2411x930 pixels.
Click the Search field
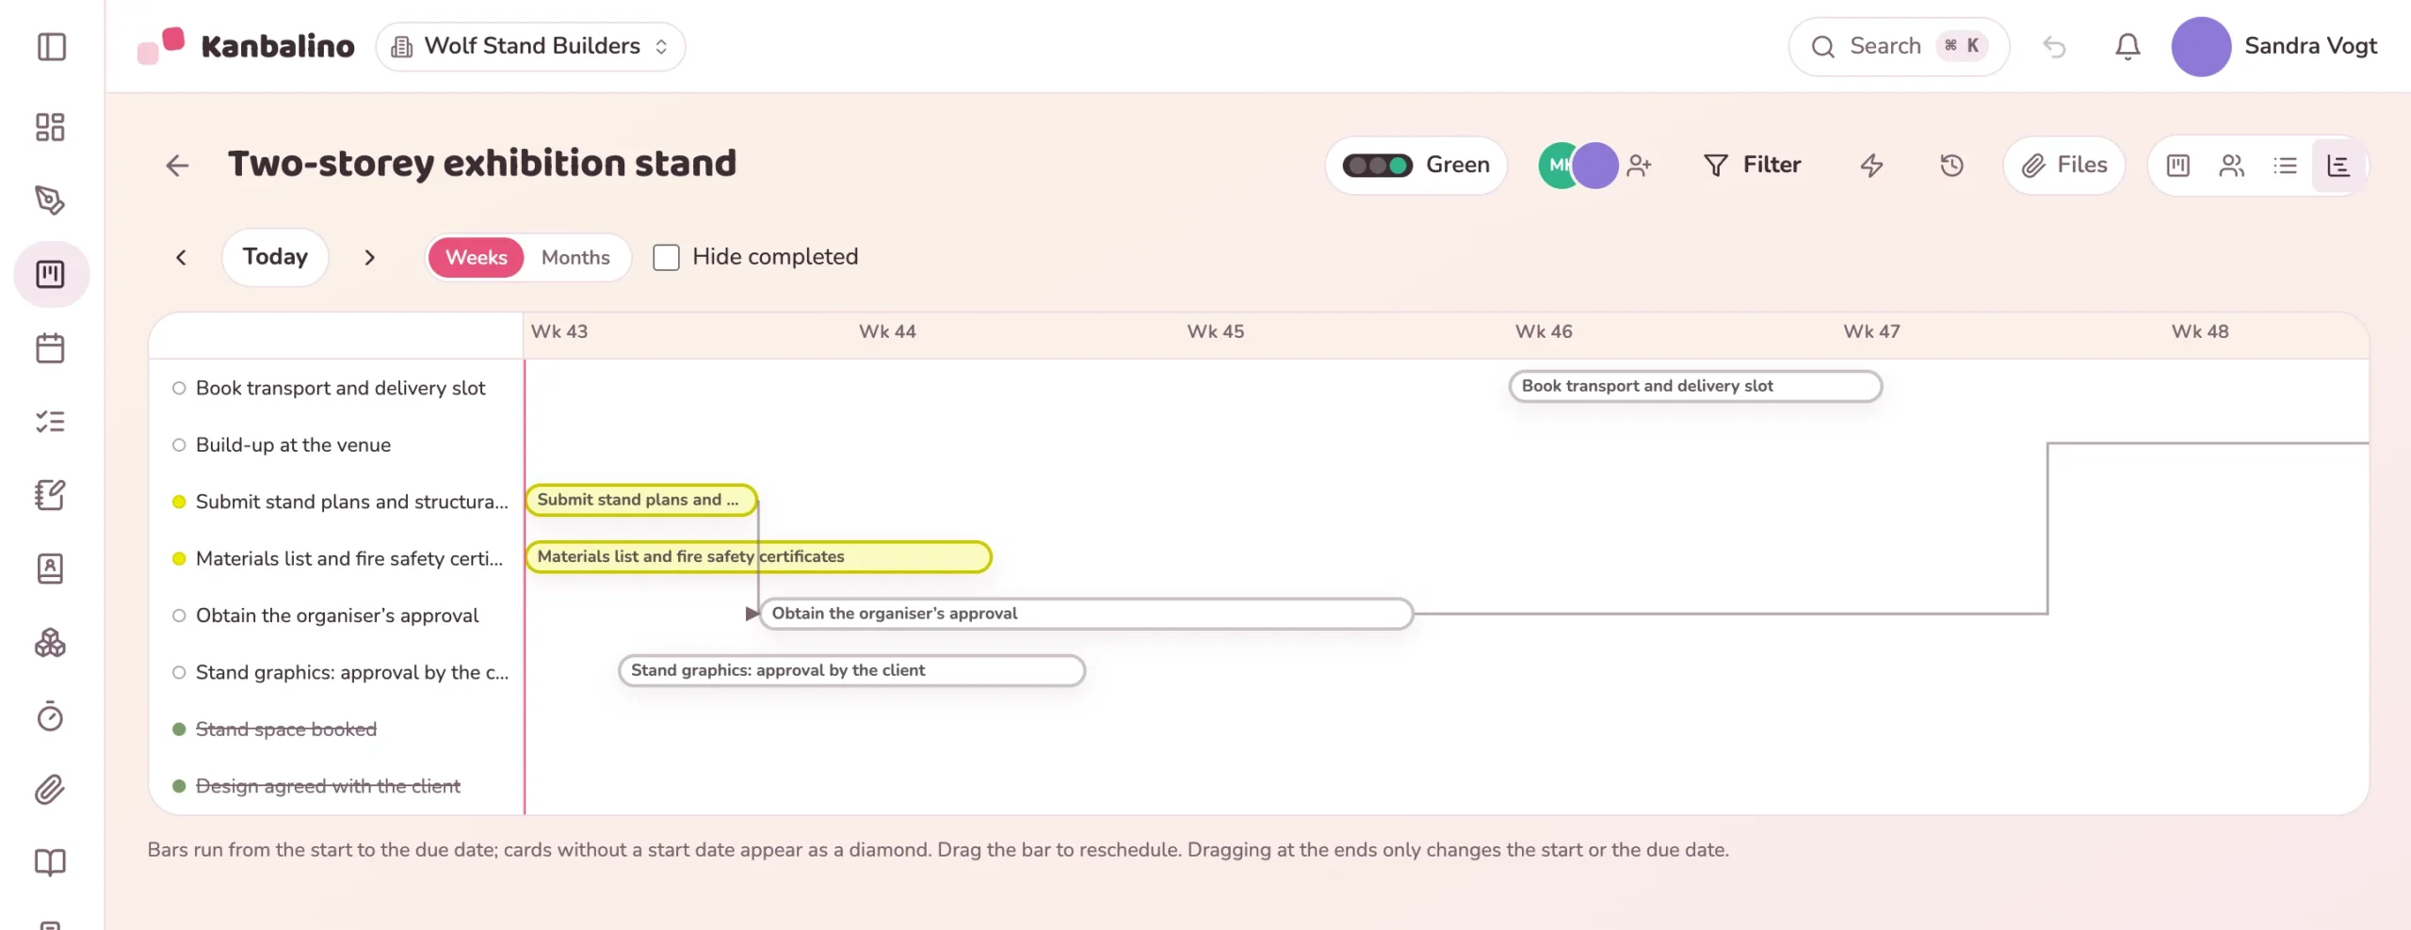(x=1899, y=46)
